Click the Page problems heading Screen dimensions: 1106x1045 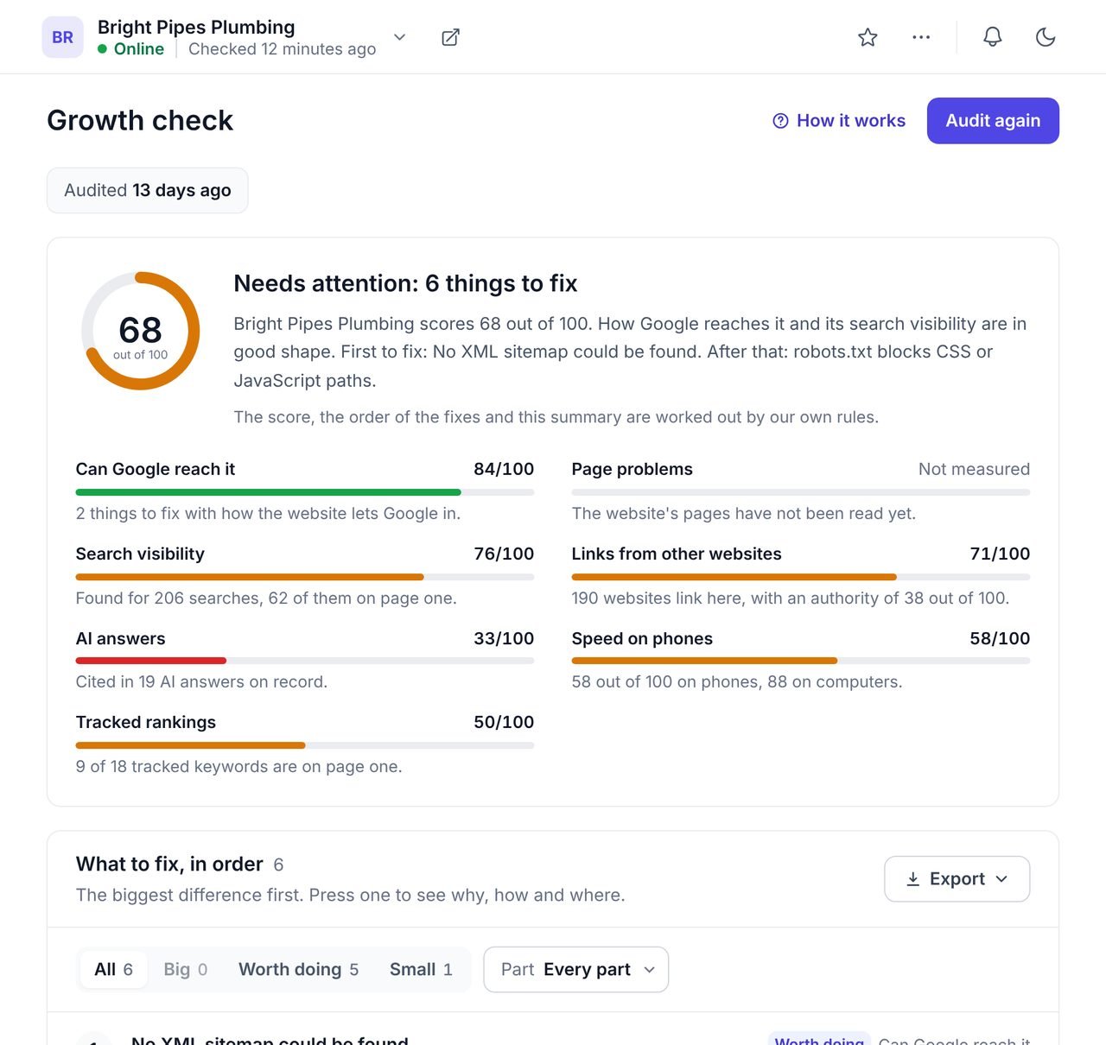(x=632, y=470)
